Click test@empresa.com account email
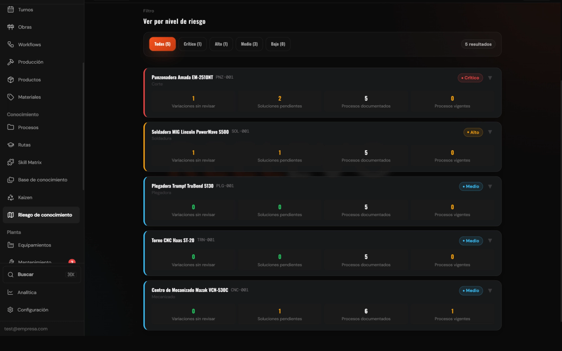 pyautogui.click(x=26, y=329)
